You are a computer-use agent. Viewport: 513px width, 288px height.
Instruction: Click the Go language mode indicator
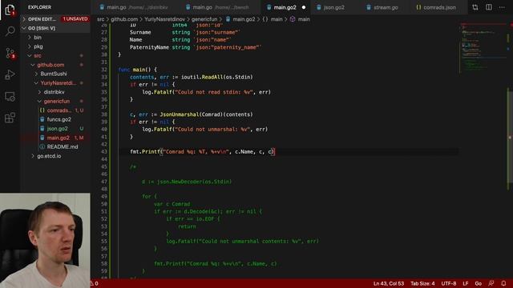tap(478, 283)
